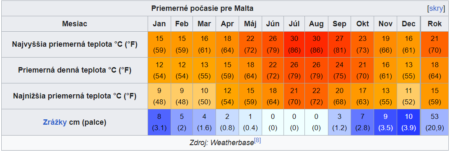This screenshot has height=151, width=450.
Task: Click December precipitation cell 10 (3.9)
Action: pyautogui.click(x=408, y=122)
